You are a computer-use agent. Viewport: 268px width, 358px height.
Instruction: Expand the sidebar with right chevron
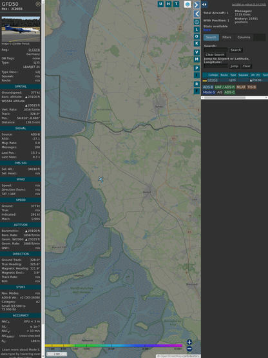pyautogui.click(x=196, y=5)
